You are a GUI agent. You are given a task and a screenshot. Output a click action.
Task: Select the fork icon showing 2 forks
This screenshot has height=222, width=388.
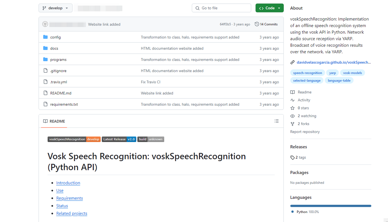[292, 124]
